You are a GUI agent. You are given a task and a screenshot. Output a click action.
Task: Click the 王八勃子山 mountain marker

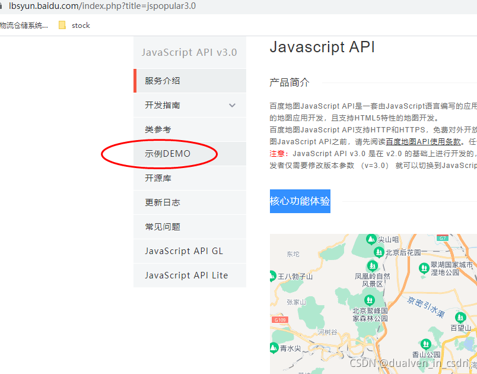coord(272,276)
